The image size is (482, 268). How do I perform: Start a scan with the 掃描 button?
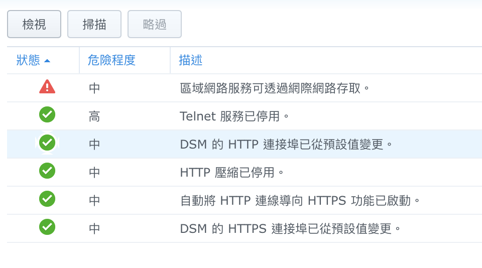point(94,24)
